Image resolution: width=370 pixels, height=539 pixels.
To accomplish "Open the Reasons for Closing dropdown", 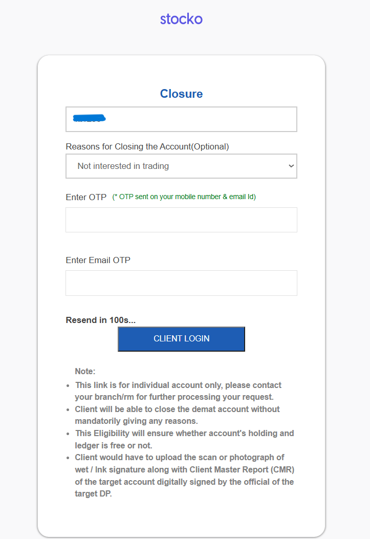I will (x=181, y=166).
